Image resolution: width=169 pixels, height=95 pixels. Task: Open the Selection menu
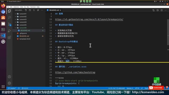coord(16,7)
